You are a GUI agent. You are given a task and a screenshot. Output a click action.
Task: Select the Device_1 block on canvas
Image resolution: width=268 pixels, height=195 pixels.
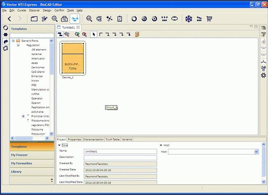pyautogui.click(x=73, y=58)
